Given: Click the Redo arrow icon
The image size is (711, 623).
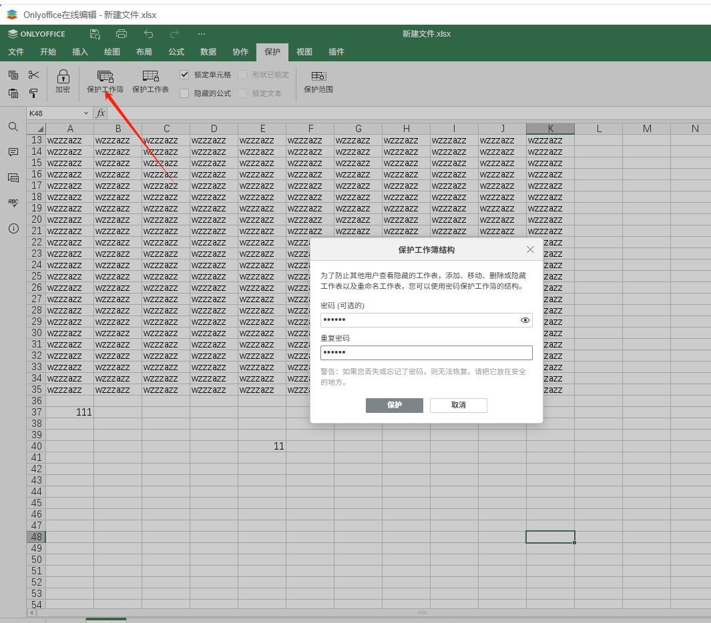Looking at the screenshot, I should coord(174,34).
